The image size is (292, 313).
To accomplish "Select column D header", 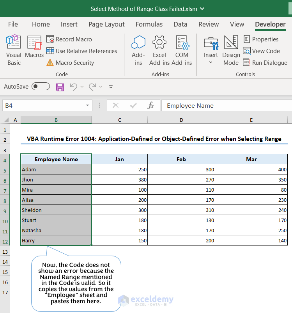I will [x=181, y=120].
